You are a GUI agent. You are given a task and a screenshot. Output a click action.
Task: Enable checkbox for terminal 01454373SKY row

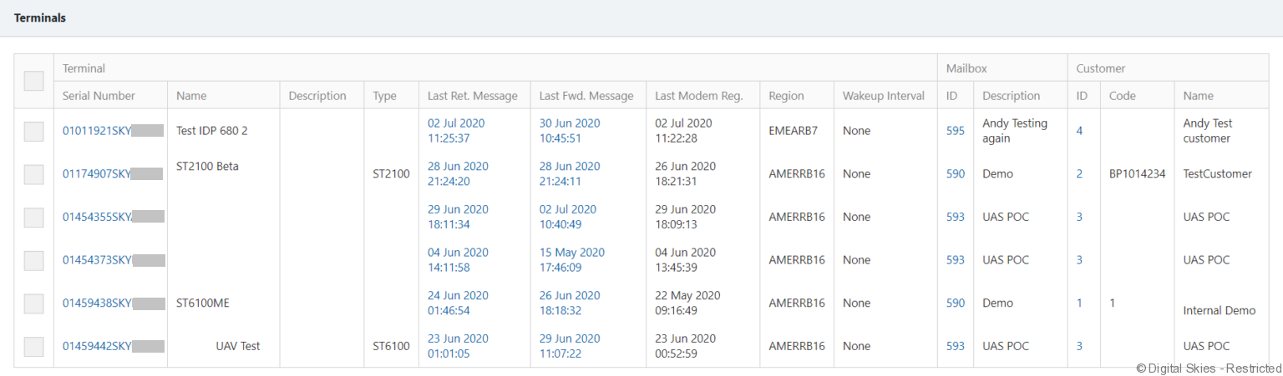coord(33,260)
